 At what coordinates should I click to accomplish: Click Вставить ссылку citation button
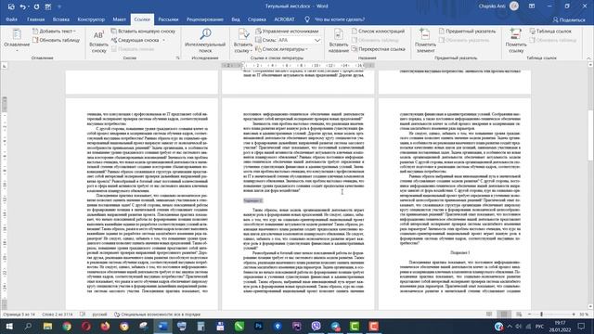coord(243,41)
